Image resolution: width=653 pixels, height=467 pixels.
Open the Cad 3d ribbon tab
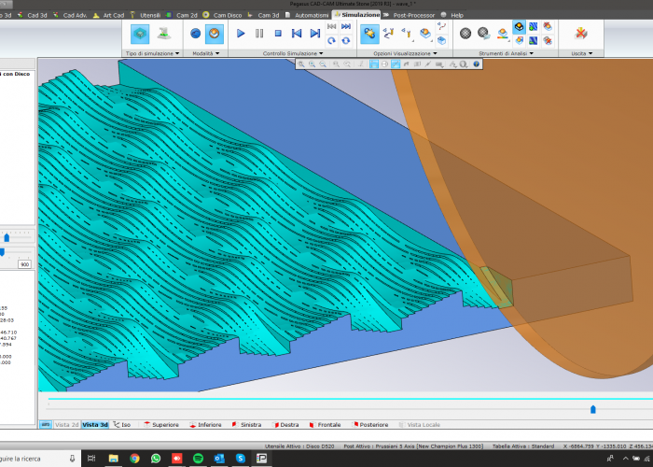[x=34, y=15]
